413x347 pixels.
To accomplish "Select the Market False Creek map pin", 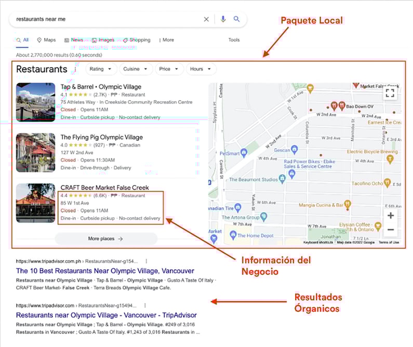I will [x=356, y=85].
